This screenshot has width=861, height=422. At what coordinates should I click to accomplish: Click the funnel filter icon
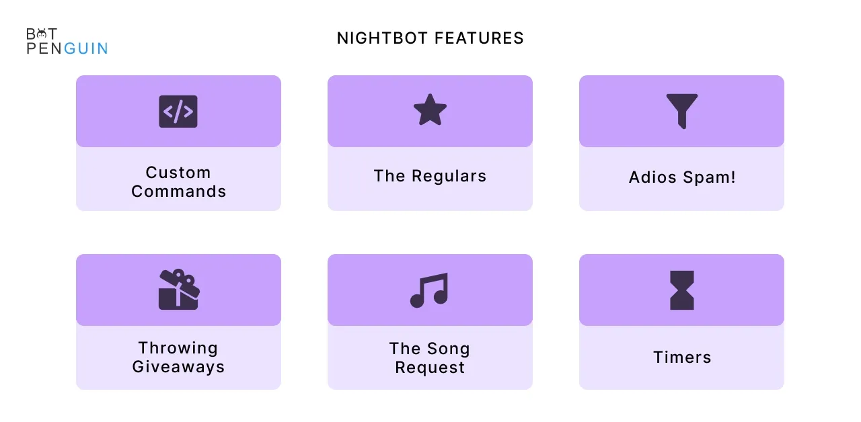[x=682, y=111]
